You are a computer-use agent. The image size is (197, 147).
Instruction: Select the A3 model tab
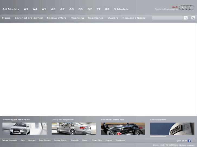pyautogui.click(x=26, y=9)
